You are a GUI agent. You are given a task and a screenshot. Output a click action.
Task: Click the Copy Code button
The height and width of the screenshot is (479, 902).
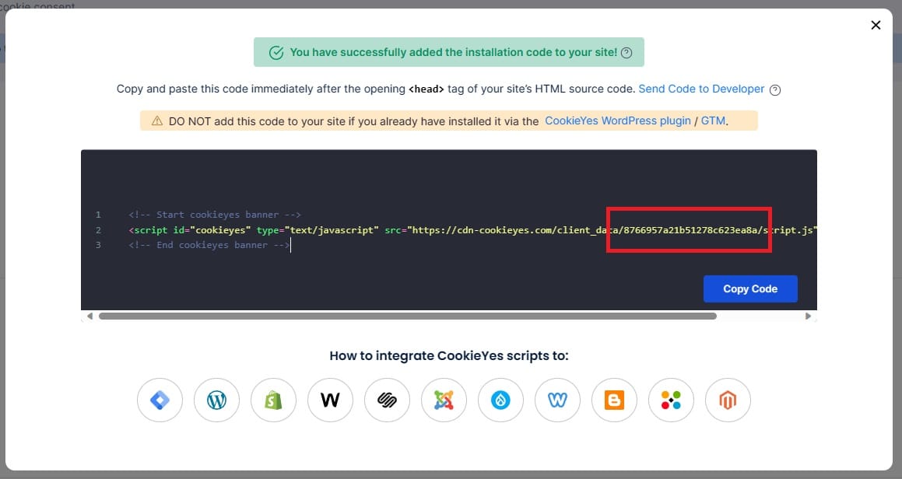(749, 288)
